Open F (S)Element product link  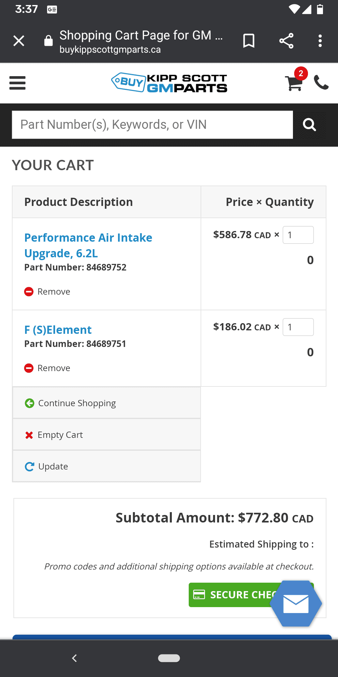coord(58,330)
